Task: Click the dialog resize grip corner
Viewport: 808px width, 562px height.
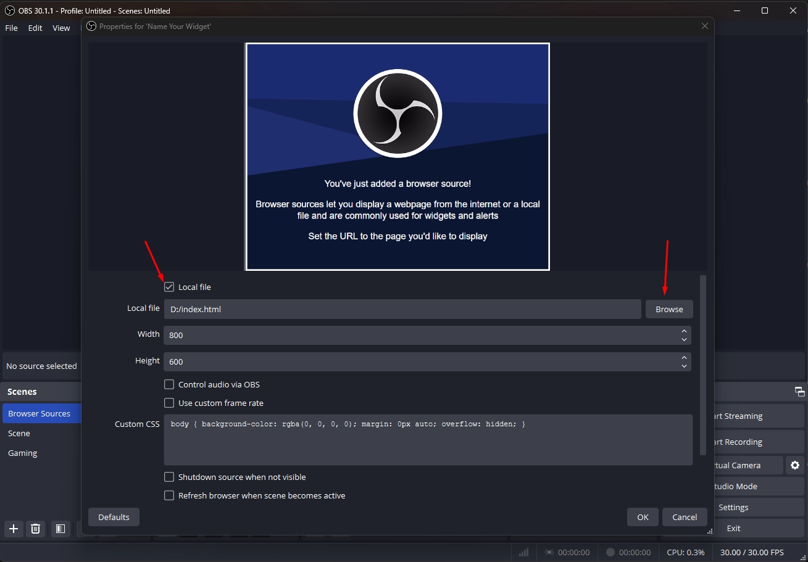Action: [710, 531]
